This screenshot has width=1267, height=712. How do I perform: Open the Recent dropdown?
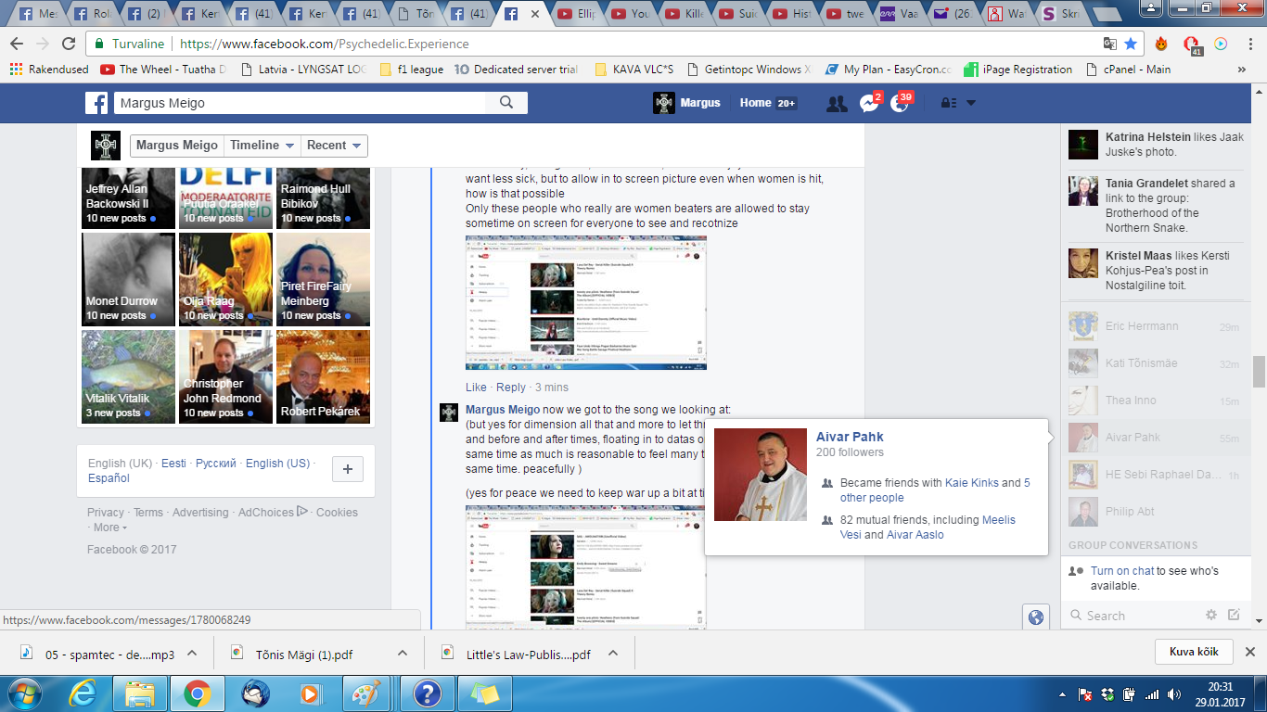[x=334, y=146]
